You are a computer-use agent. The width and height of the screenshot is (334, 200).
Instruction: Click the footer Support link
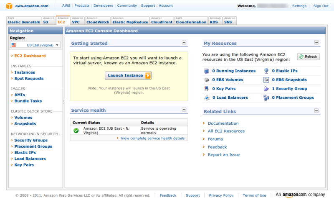click(x=193, y=195)
